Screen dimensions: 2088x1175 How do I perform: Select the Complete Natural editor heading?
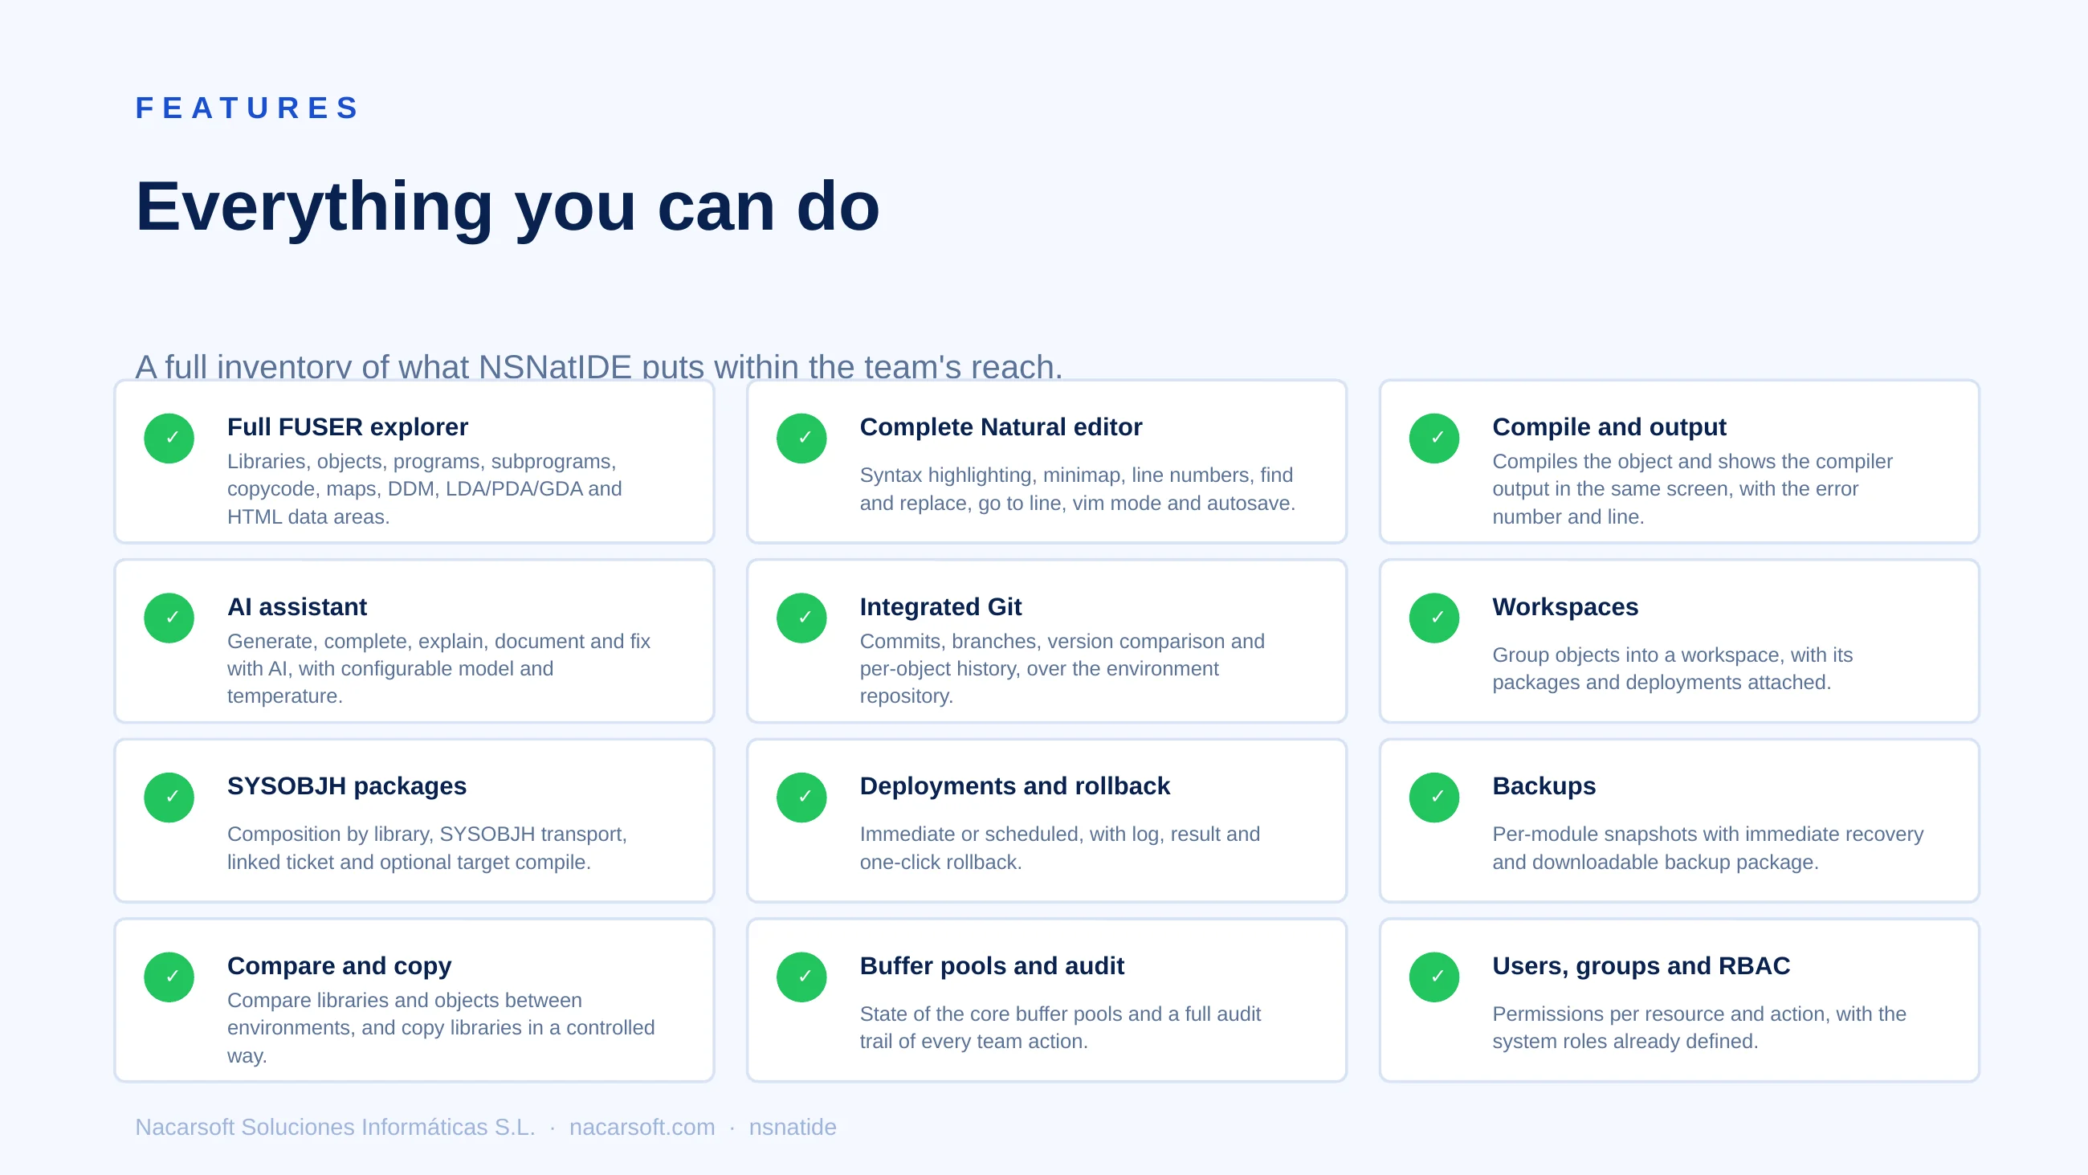[x=1001, y=427]
